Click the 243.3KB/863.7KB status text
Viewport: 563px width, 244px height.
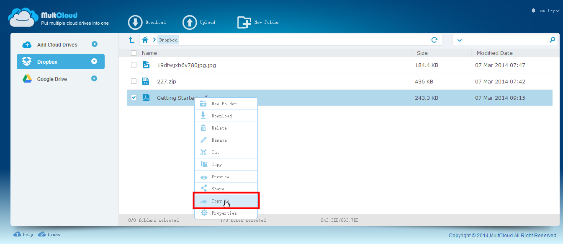click(x=339, y=220)
